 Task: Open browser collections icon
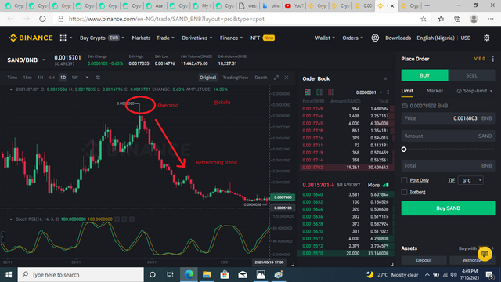point(457,19)
